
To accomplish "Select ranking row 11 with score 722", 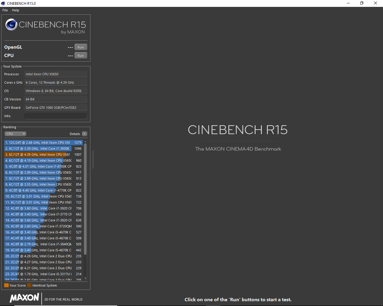I will point(44,202).
